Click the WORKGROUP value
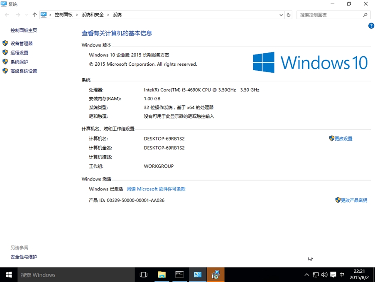 (159, 166)
